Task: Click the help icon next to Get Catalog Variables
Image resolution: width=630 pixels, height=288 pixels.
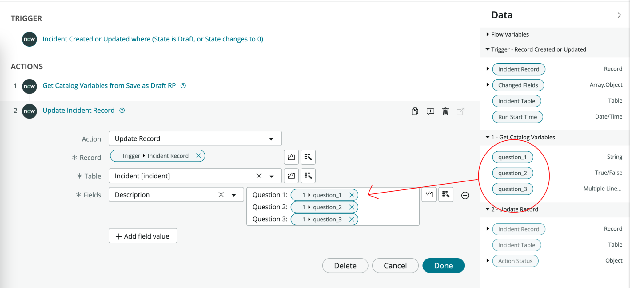Action: 183,85
